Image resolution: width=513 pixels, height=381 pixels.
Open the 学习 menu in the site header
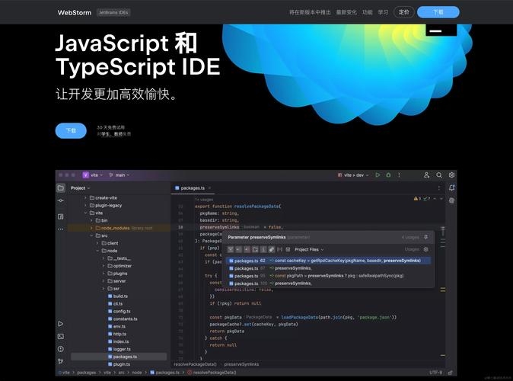coord(383,12)
